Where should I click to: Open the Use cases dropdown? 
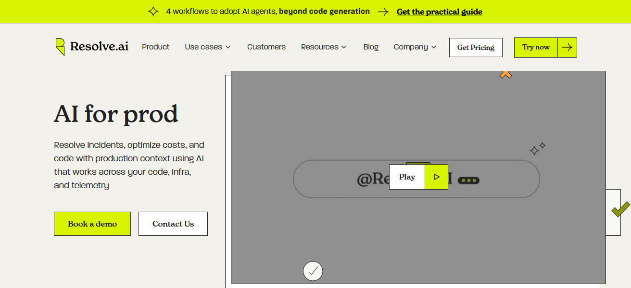pyautogui.click(x=207, y=47)
